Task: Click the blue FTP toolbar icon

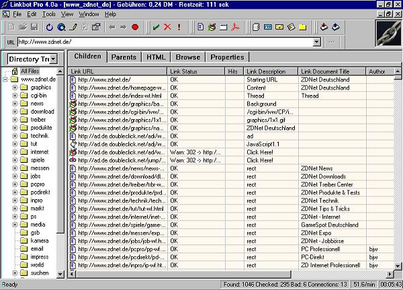Action: coord(268,27)
